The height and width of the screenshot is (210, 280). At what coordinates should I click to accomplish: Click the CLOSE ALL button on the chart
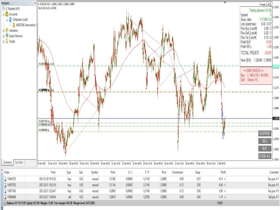click(x=265, y=156)
